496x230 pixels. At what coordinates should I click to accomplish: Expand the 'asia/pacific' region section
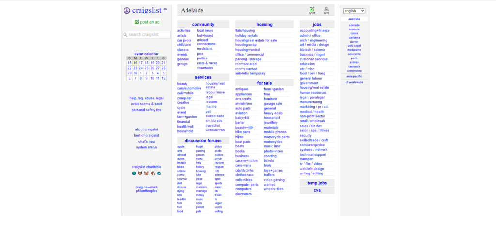[354, 76]
